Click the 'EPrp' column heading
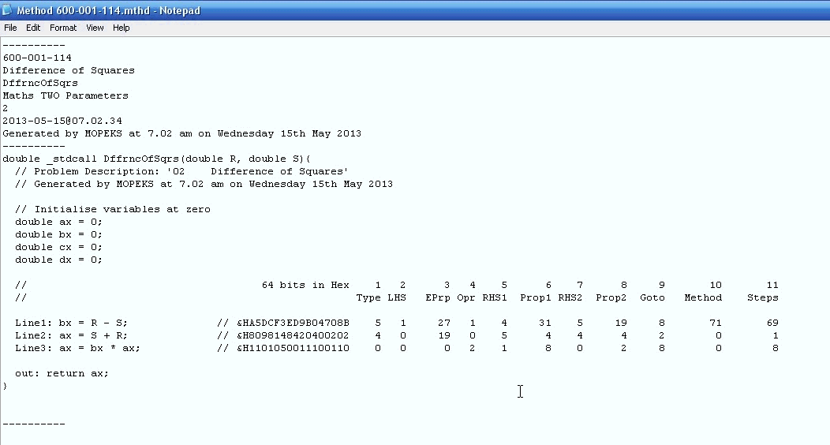830x445 pixels. (438, 298)
